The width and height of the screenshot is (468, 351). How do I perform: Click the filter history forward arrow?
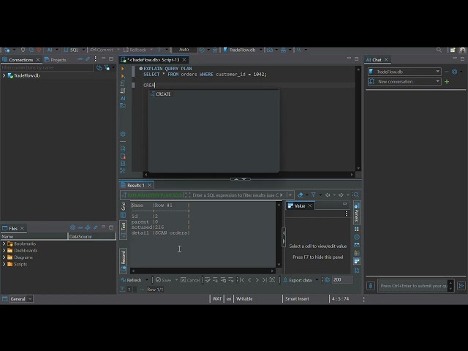[x=341, y=195]
